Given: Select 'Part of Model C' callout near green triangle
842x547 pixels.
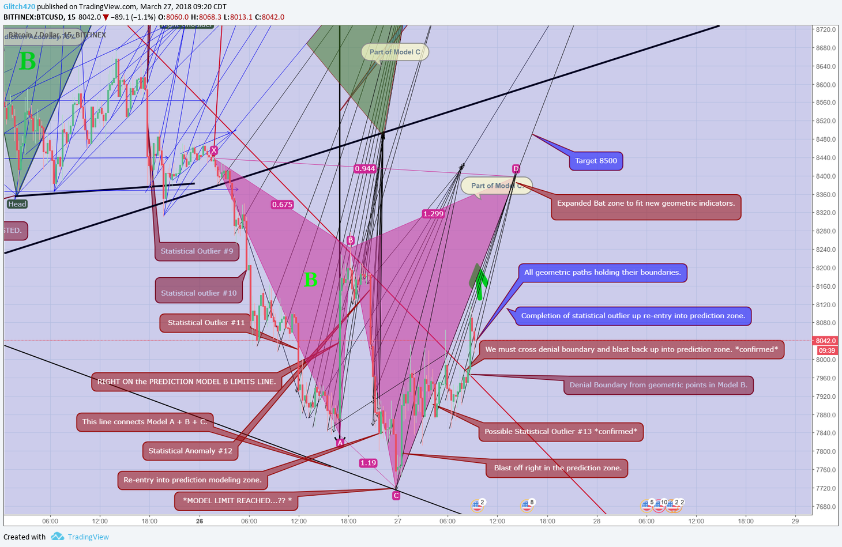Looking at the screenshot, I should tap(395, 52).
